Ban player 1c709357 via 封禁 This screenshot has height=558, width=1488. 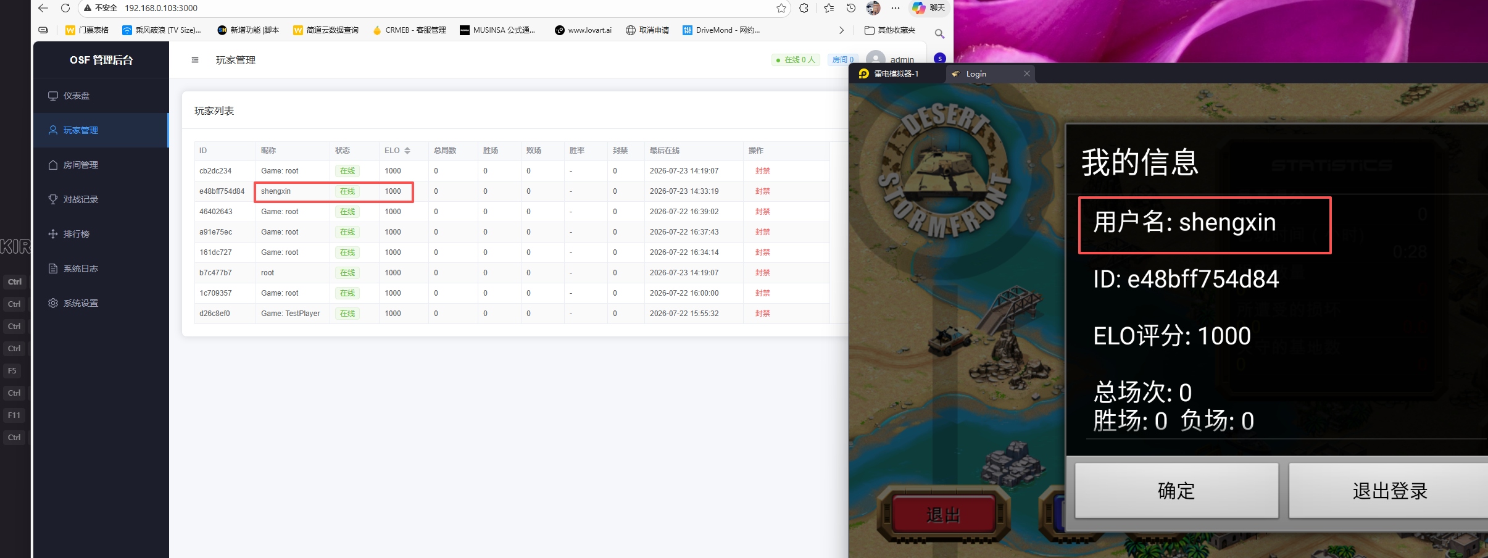(x=763, y=293)
